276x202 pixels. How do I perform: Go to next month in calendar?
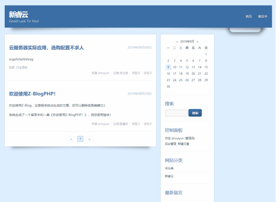tap(197, 42)
